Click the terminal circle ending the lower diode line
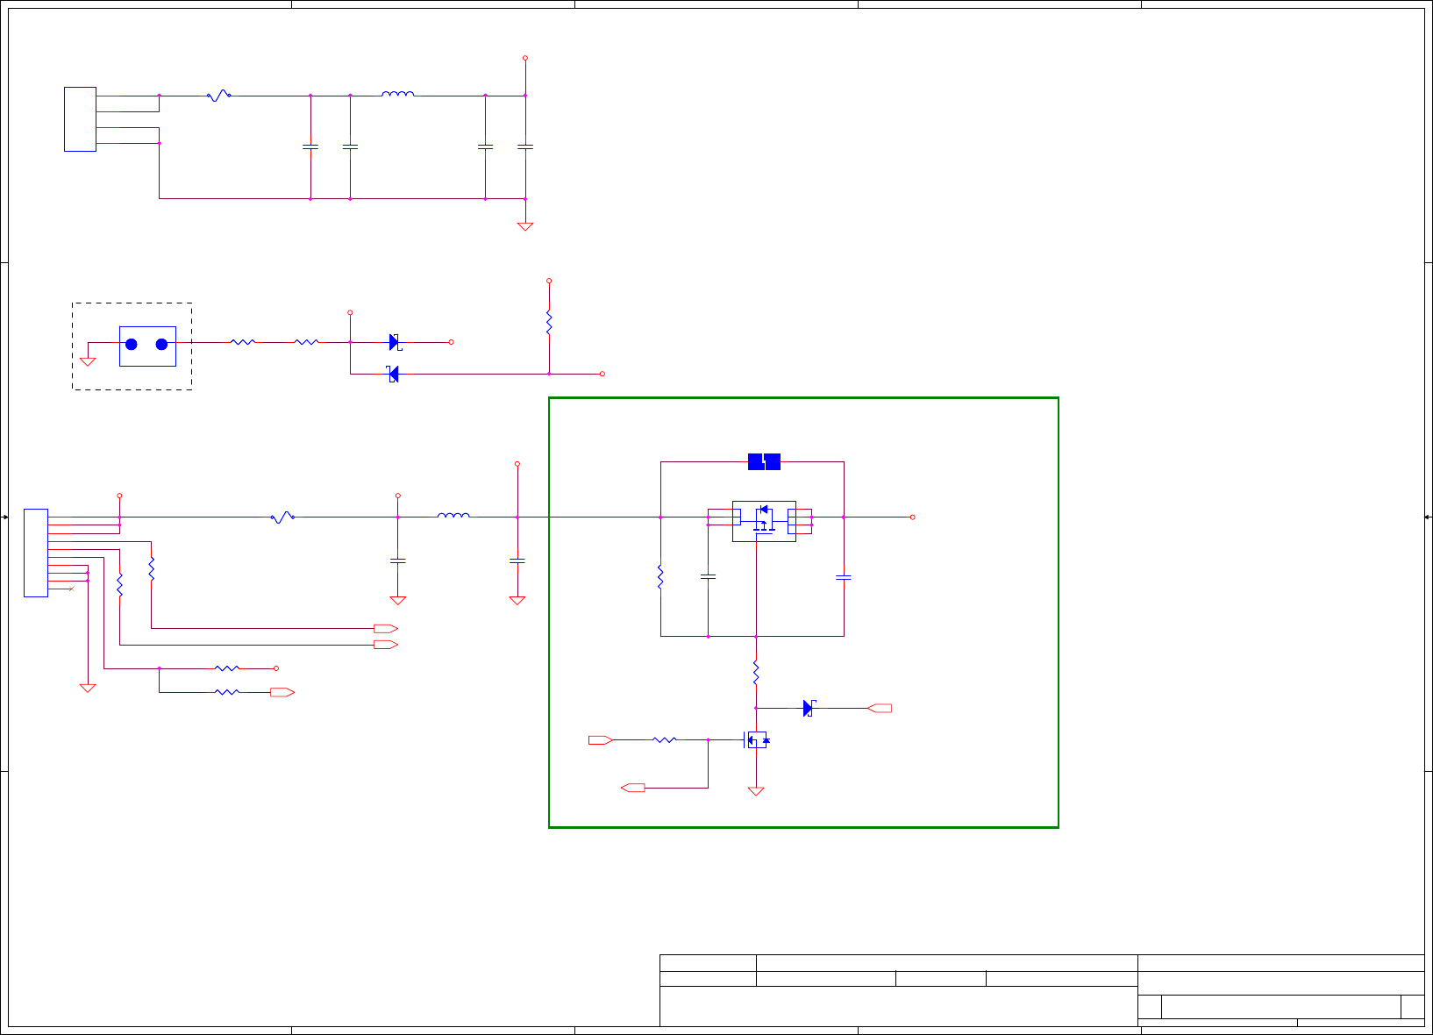Viewport: 1433px width, 1035px height. click(602, 374)
